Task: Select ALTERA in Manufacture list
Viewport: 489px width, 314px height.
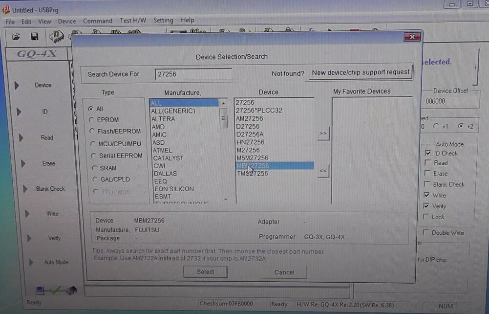Action: 163,119
